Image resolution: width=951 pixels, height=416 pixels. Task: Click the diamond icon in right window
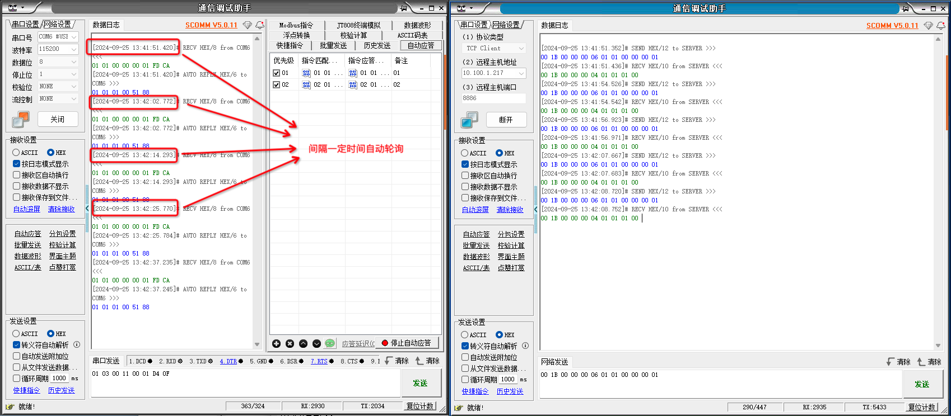928,26
